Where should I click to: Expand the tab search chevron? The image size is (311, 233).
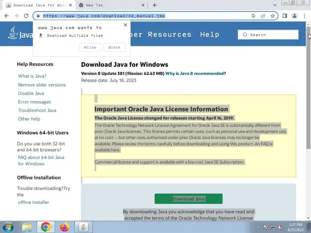coord(275,5)
